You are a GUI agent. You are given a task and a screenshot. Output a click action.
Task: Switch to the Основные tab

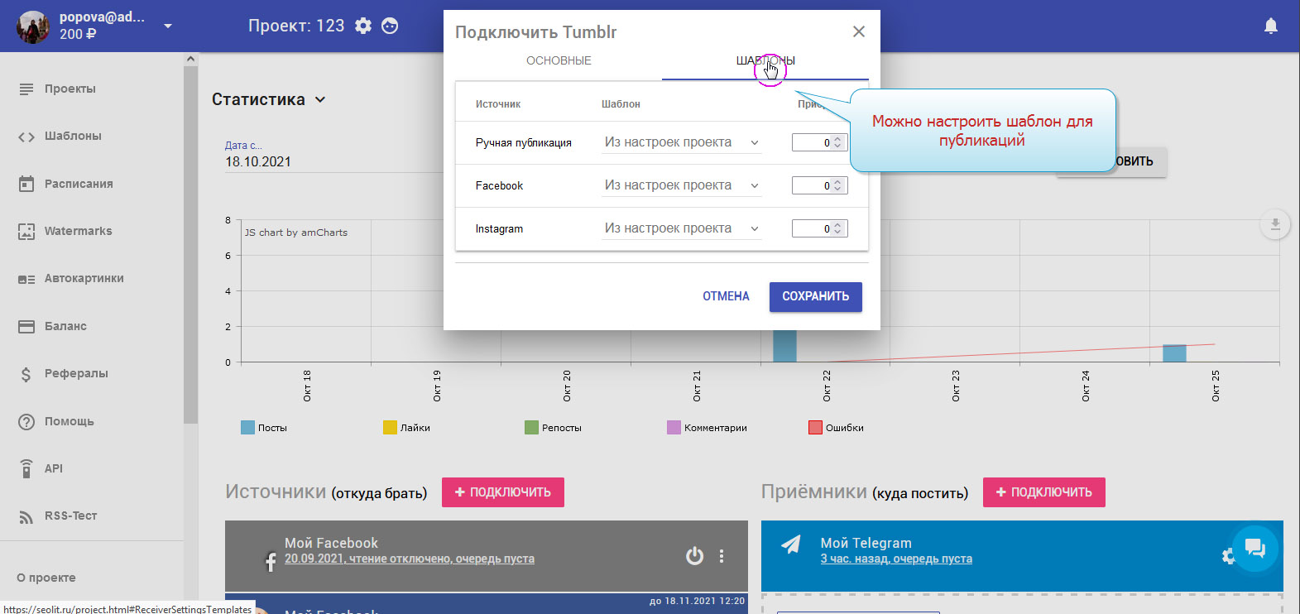[x=559, y=61]
